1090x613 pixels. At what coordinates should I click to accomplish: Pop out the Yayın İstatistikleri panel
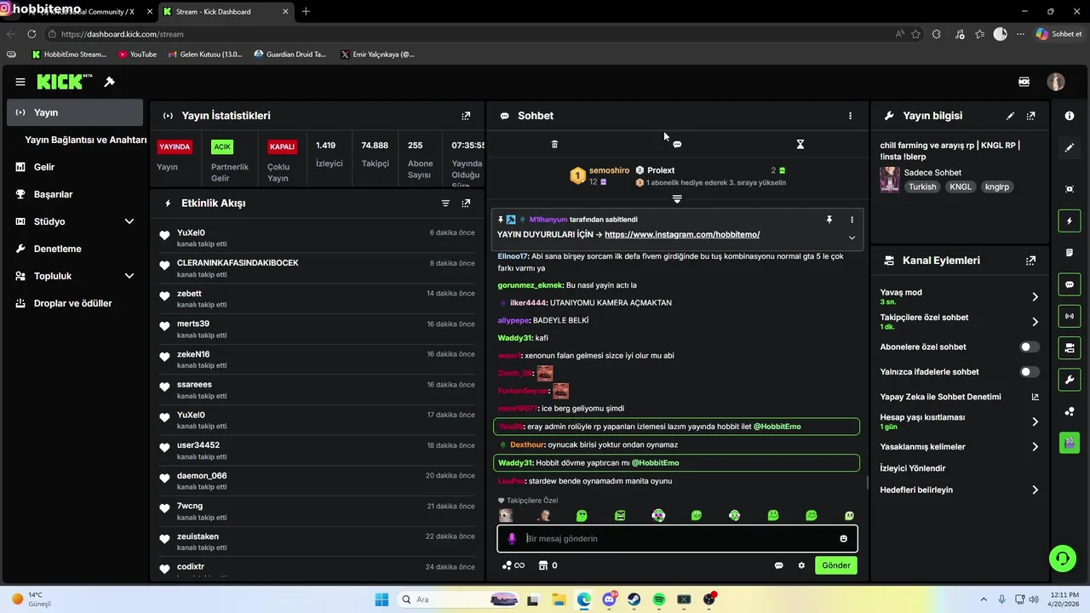coord(466,116)
